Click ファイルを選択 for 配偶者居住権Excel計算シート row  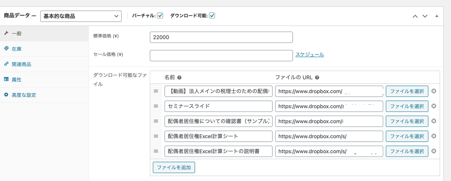point(407,136)
